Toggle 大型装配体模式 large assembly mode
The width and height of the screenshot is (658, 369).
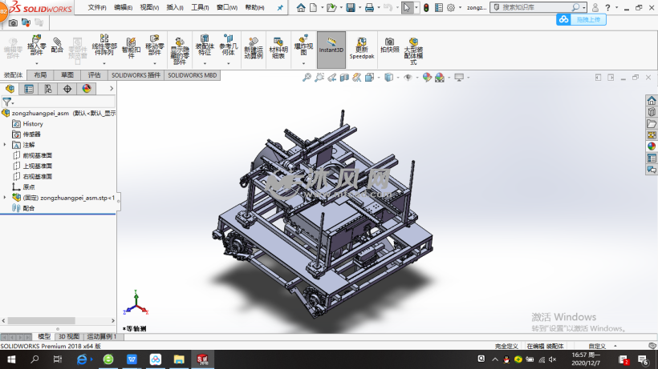413,47
